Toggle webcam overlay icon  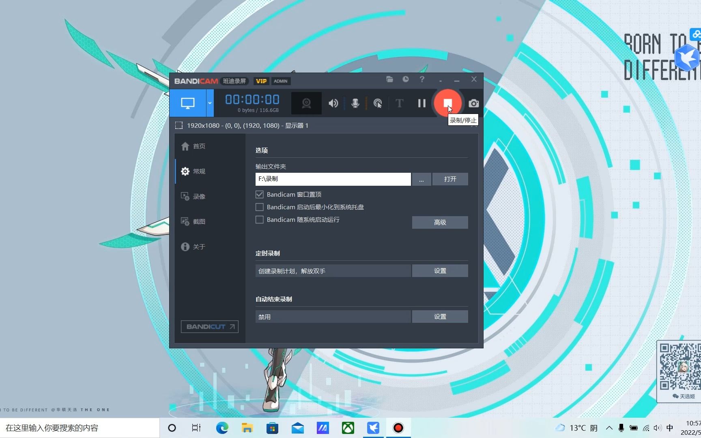point(306,103)
